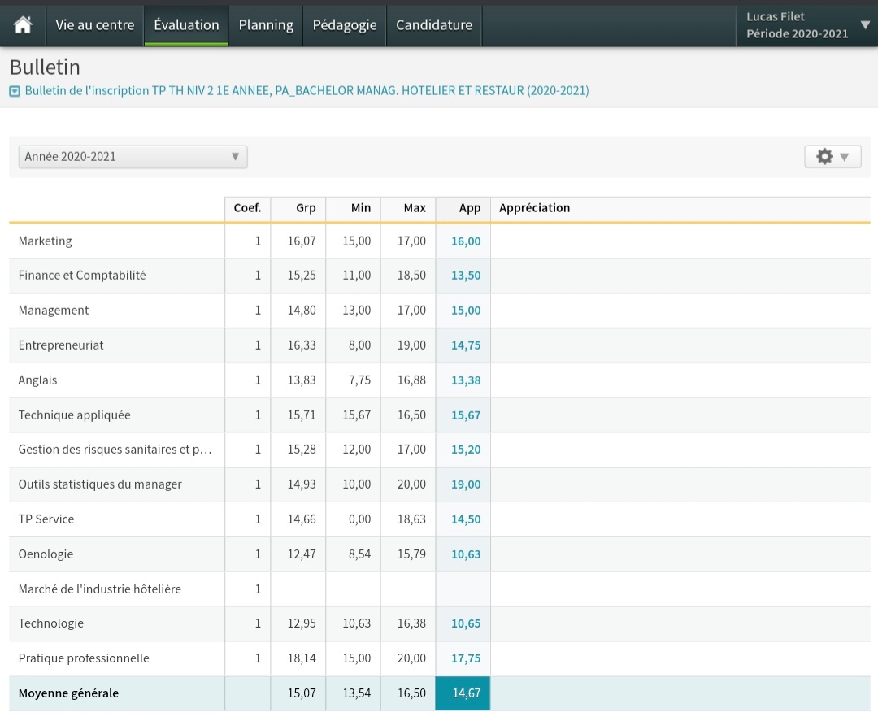Click the Outils statistiques grade 19,00
Viewport: 878px width, 721px height.
[465, 484]
